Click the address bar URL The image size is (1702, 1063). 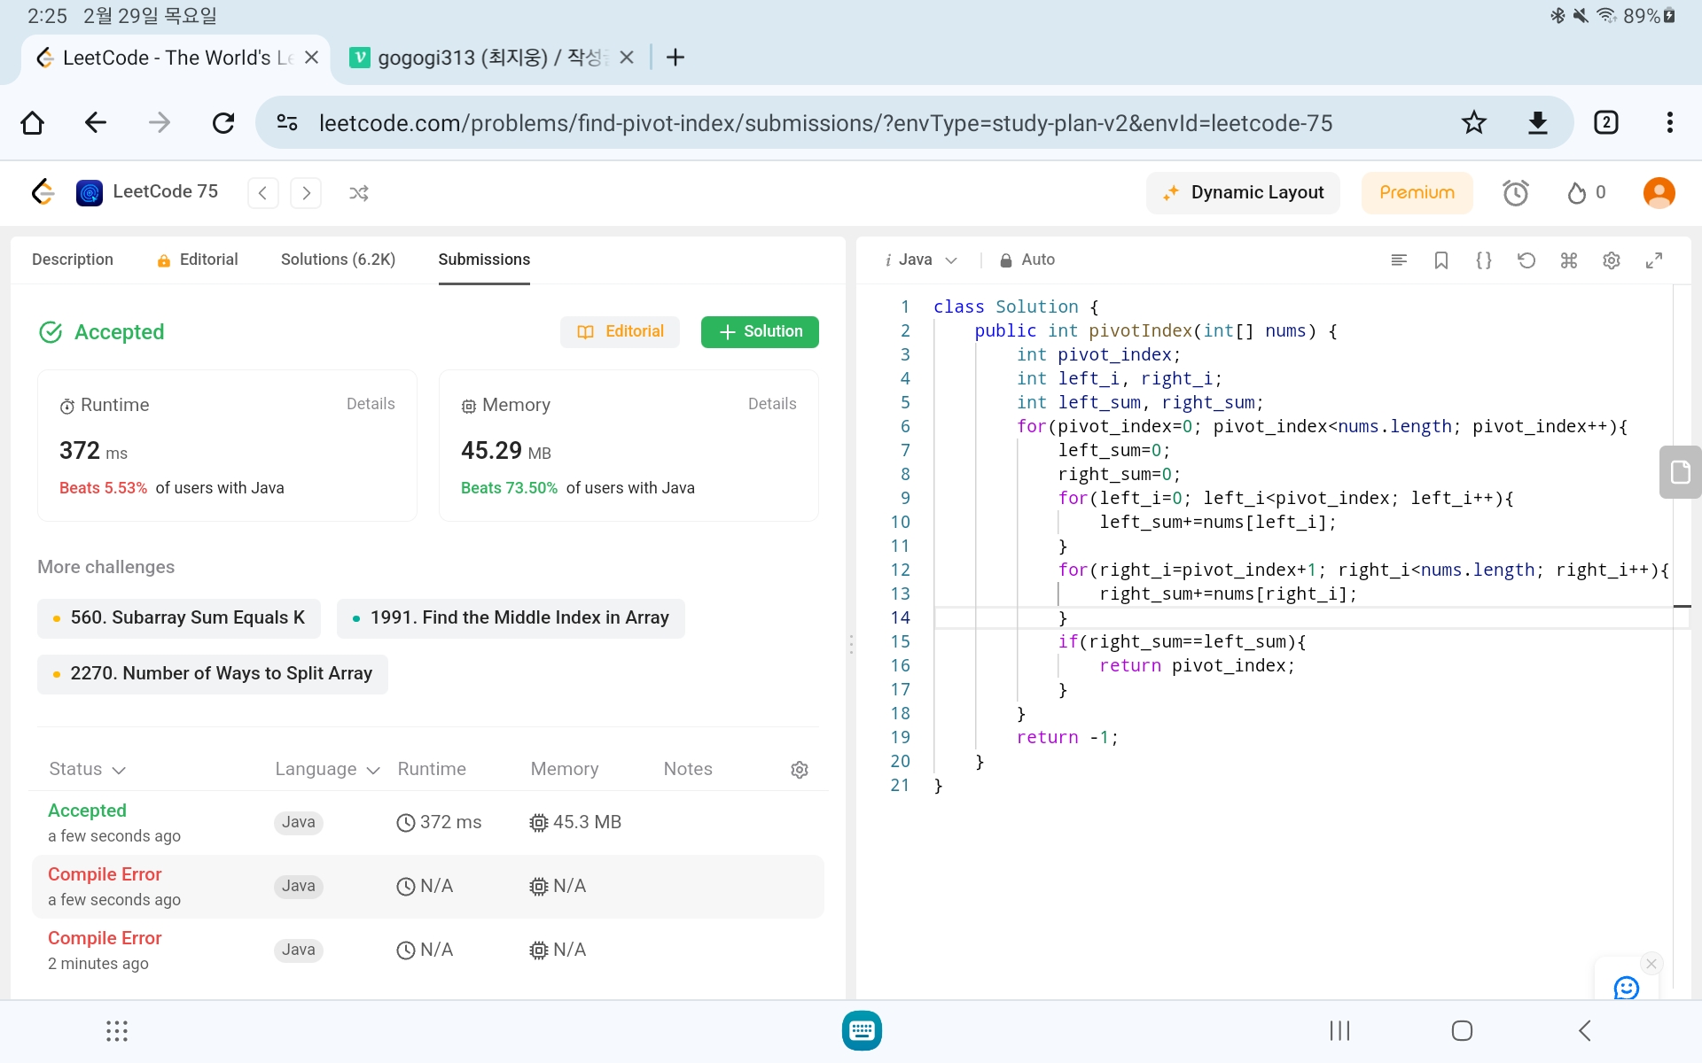click(825, 123)
